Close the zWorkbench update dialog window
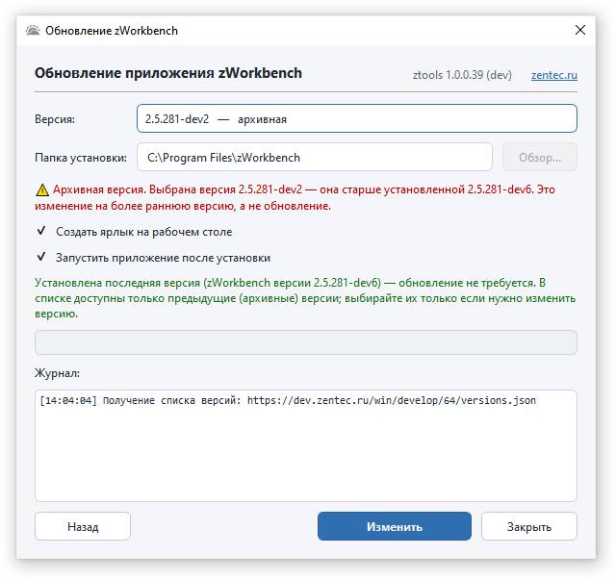The height and width of the screenshot is (580, 616). coord(579,30)
